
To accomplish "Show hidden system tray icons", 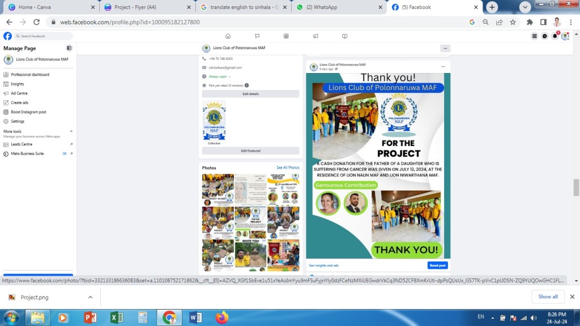I will (x=492, y=318).
